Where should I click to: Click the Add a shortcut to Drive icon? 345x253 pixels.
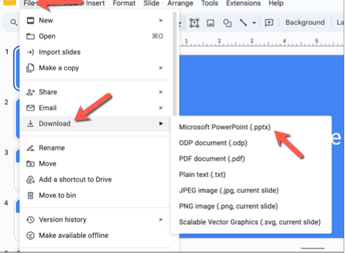(x=30, y=179)
